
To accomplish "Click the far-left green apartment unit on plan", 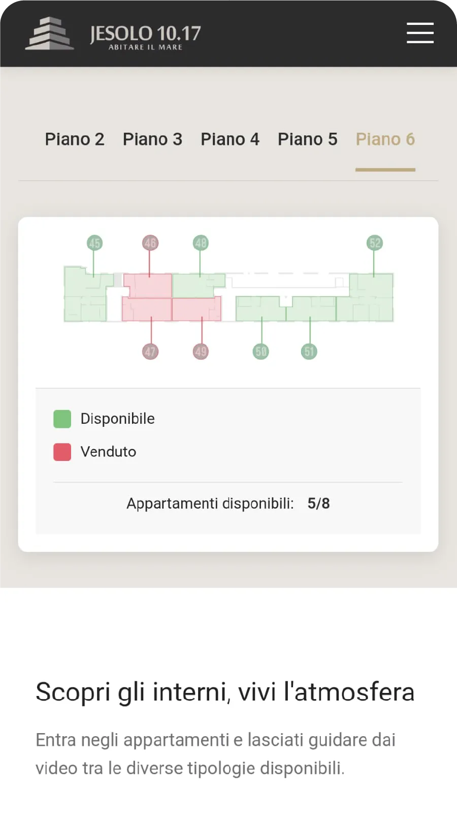I will (x=86, y=294).
